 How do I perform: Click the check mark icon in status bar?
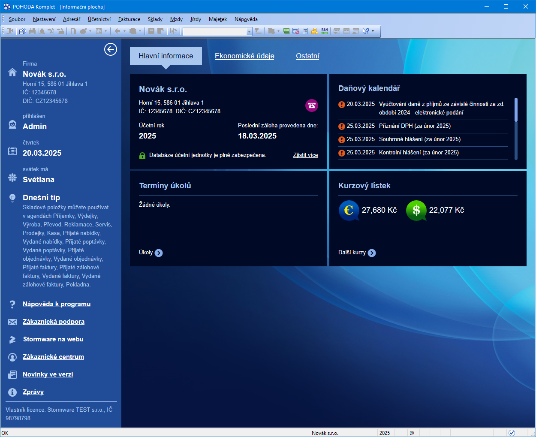pos(512,433)
